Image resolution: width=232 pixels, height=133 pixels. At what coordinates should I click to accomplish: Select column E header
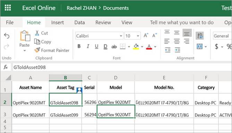click(x=164, y=78)
